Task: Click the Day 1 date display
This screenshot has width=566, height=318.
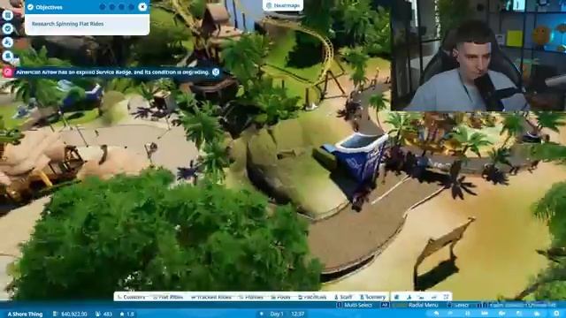Action: [277, 314]
